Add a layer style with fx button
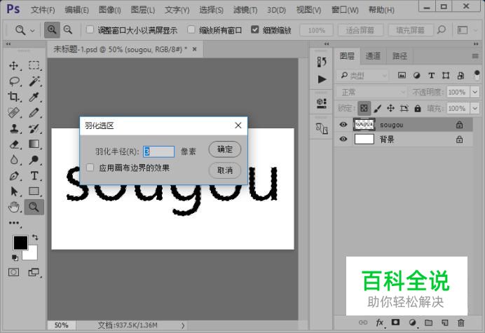 click(x=380, y=322)
